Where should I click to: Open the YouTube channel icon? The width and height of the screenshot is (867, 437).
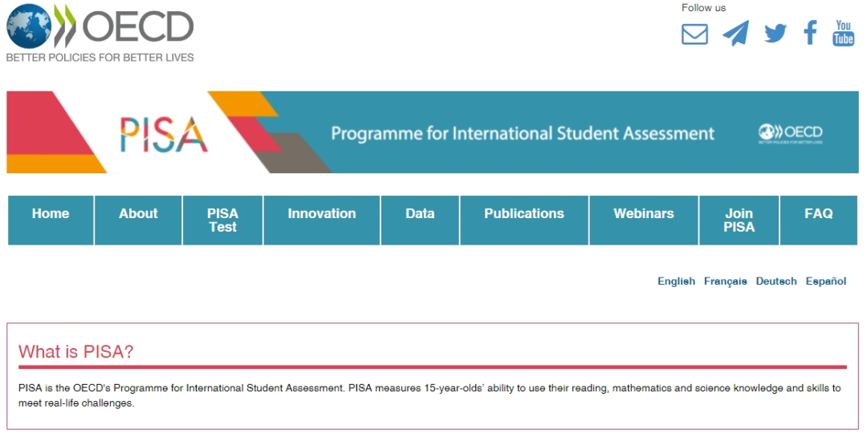coord(843,33)
